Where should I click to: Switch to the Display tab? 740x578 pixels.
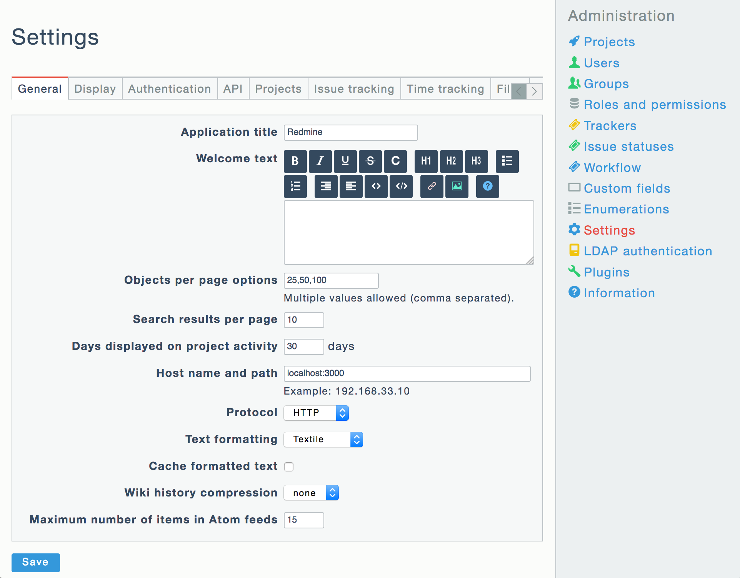[95, 89]
